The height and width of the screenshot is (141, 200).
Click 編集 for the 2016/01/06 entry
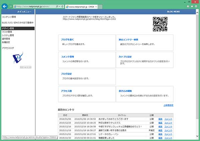pos(160,119)
